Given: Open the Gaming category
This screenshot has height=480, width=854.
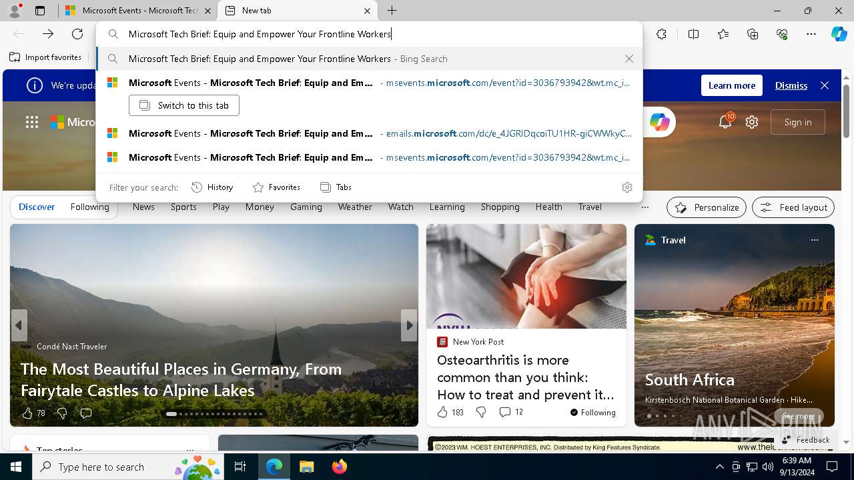Looking at the screenshot, I should 306,207.
